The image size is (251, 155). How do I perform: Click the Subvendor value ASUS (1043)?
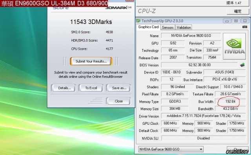click(224, 72)
